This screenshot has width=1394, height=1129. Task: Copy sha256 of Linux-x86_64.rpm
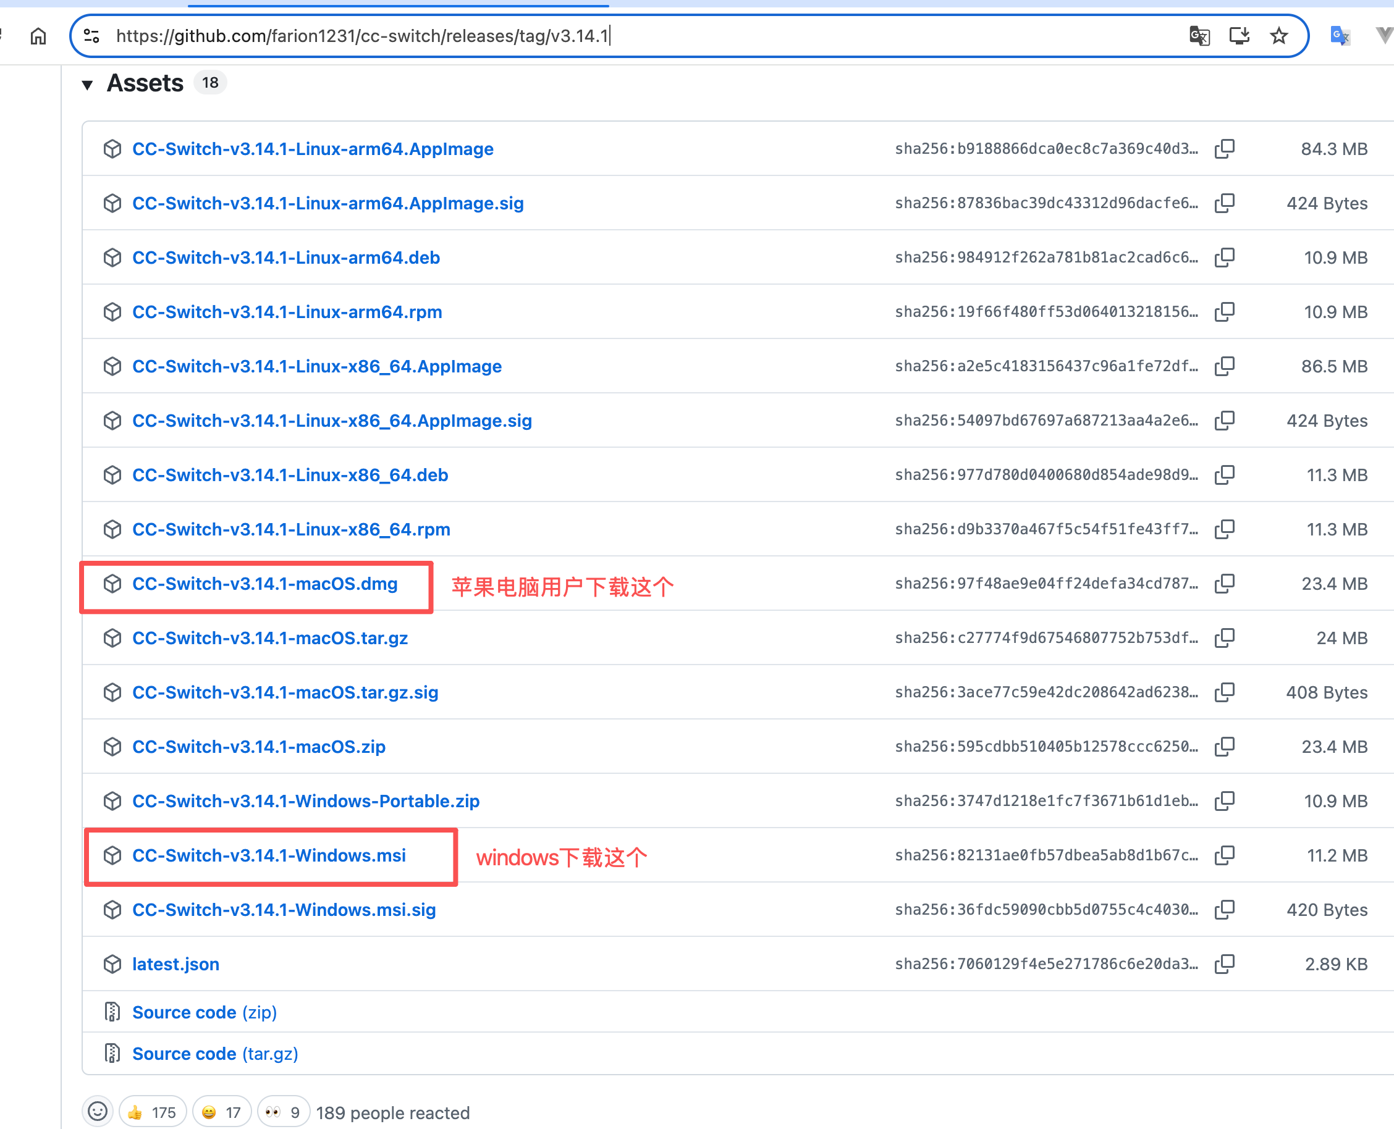pyautogui.click(x=1224, y=529)
